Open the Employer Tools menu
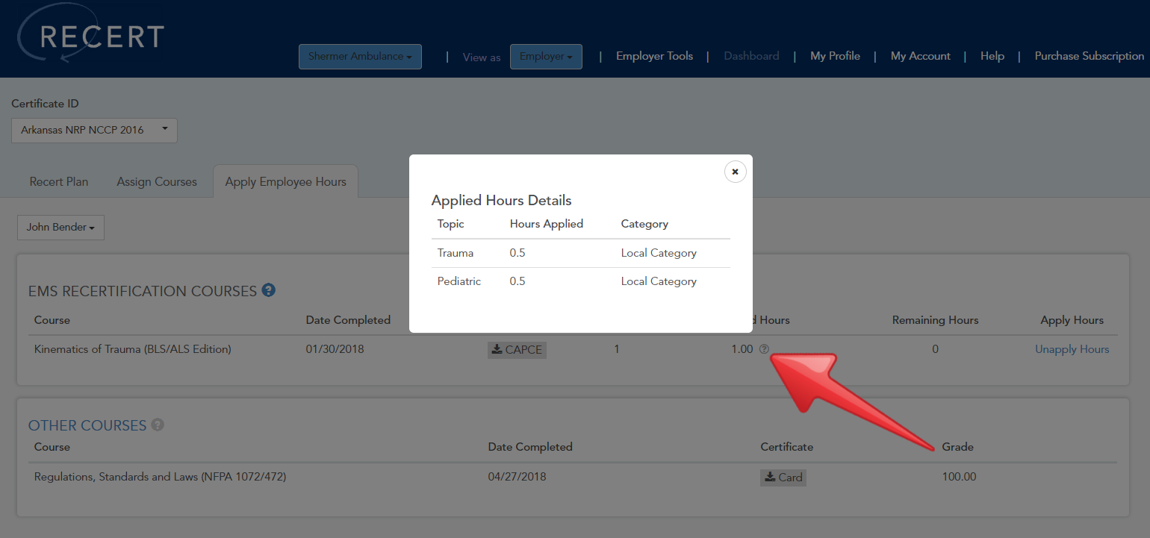Viewport: 1150px width, 538px height. (x=654, y=55)
